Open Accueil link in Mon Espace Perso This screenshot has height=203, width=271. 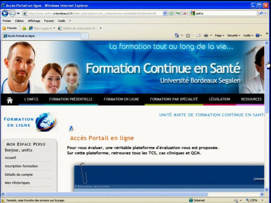(x=10, y=157)
